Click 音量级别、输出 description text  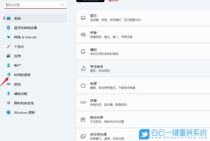[111, 37]
